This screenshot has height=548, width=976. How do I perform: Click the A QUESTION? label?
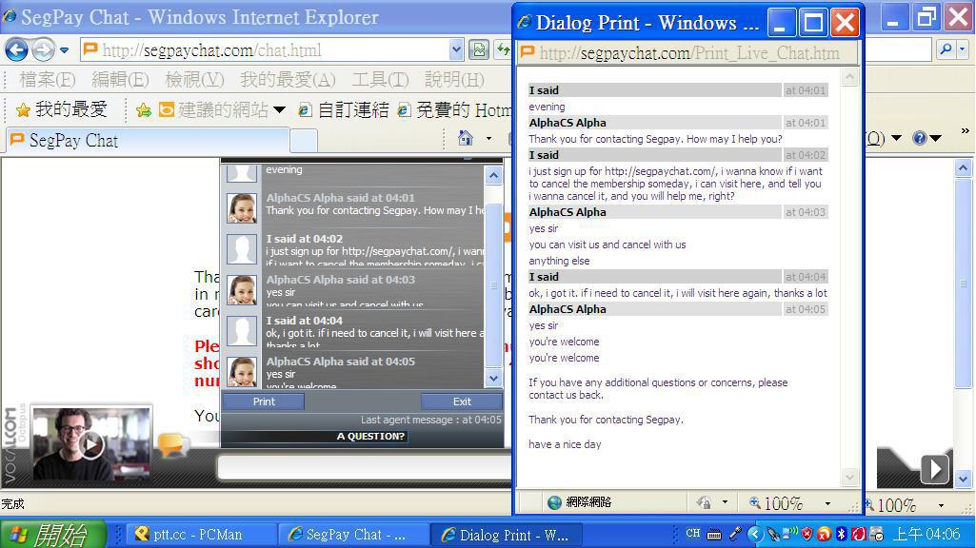point(371,437)
